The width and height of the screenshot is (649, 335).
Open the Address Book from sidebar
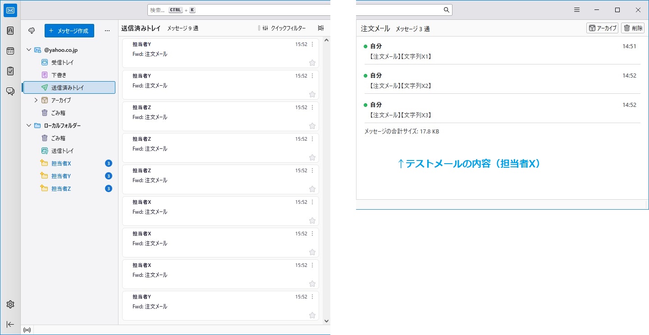(10, 31)
